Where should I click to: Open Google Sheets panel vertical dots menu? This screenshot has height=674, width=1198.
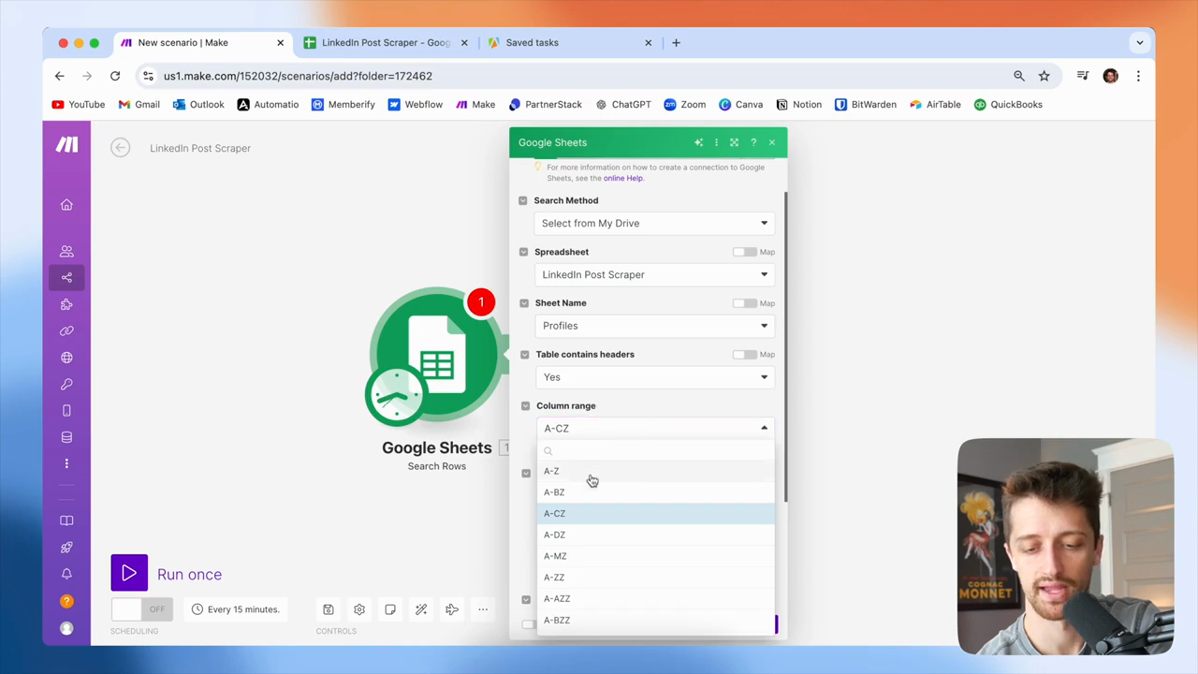[x=716, y=142]
